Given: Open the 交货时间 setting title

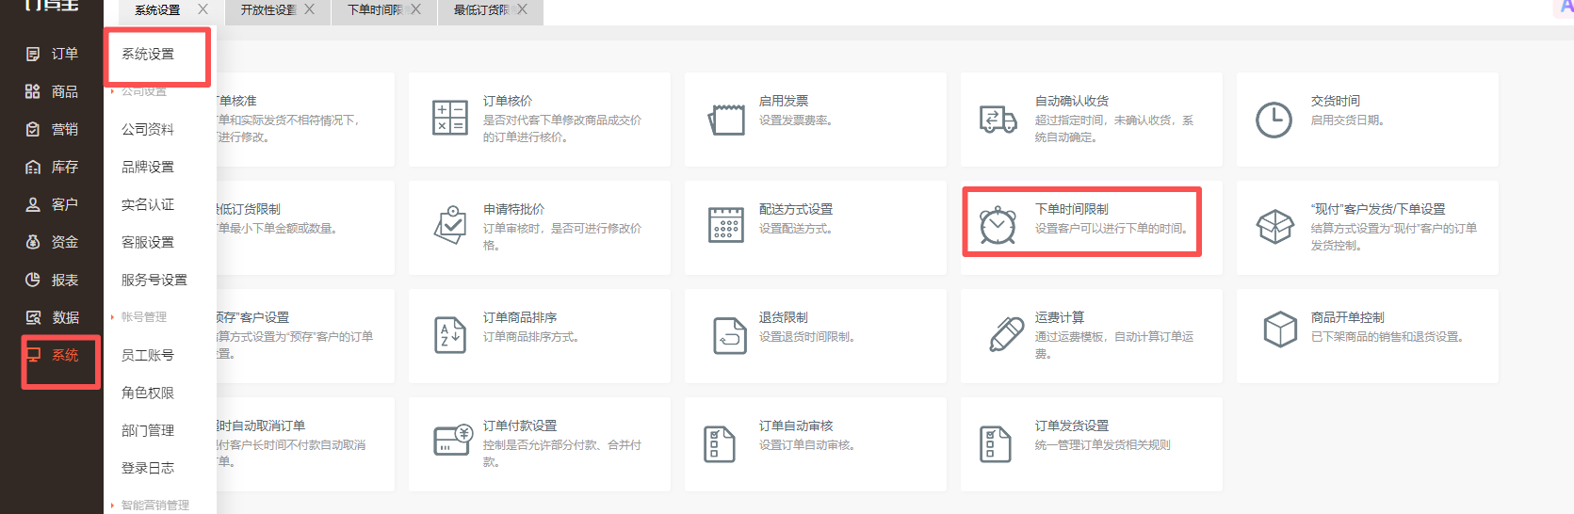Looking at the screenshot, I should click(x=1336, y=101).
